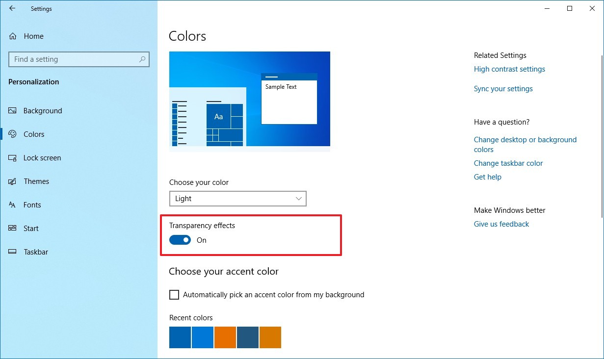
Task: Open Start personalization settings
Action: pos(31,228)
